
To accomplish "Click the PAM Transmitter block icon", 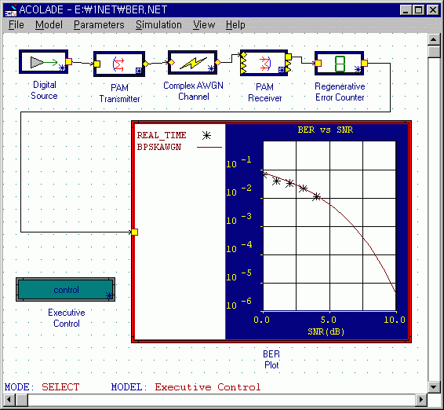I will pyautogui.click(x=119, y=64).
